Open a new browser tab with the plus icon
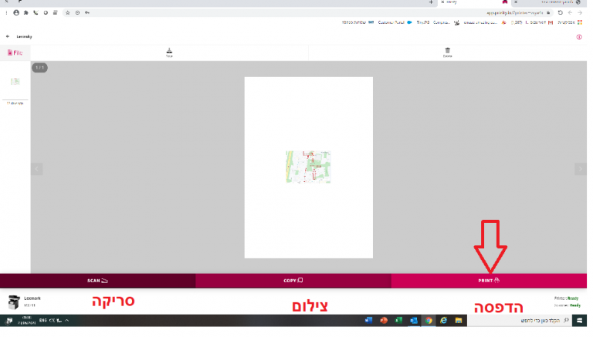Screen dimensions: 593x337 click(431, 2)
